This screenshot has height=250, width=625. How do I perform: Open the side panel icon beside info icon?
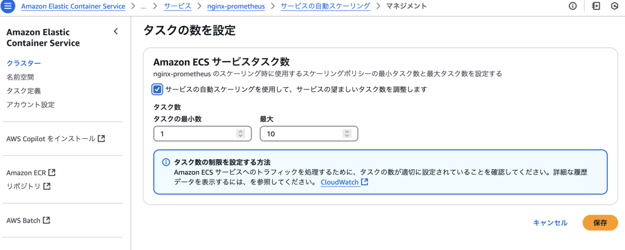(596, 6)
